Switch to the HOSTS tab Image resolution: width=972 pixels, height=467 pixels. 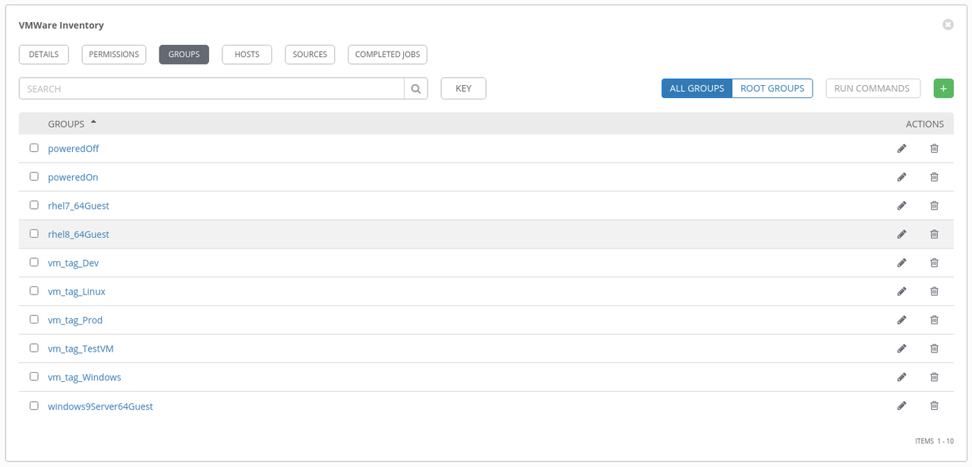tap(247, 54)
